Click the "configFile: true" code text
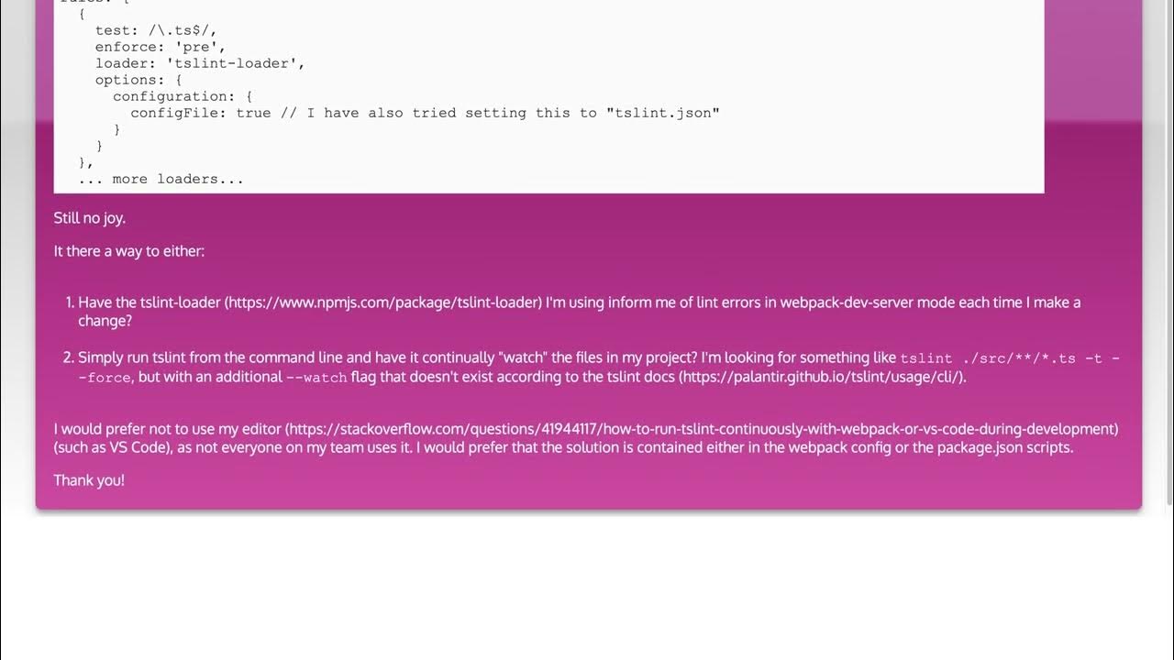This screenshot has width=1174, height=660. (200, 113)
